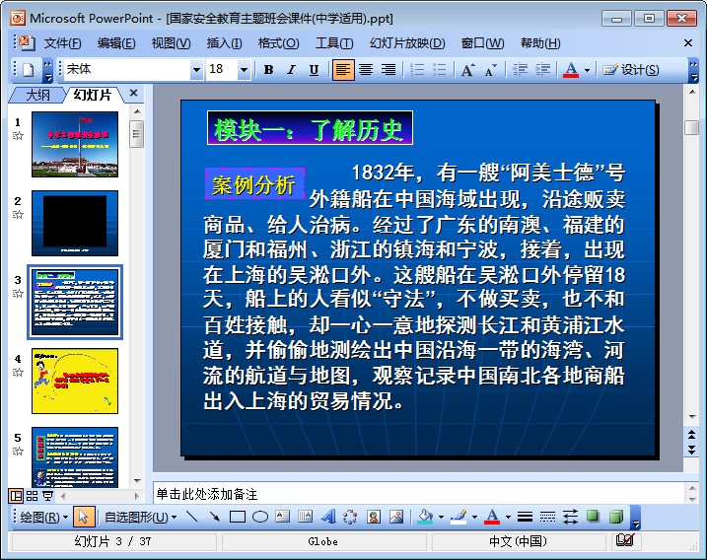Image resolution: width=707 pixels, height=560 pixels.
Task: Click the red font color swatch
Action: (x=570, y=70)
